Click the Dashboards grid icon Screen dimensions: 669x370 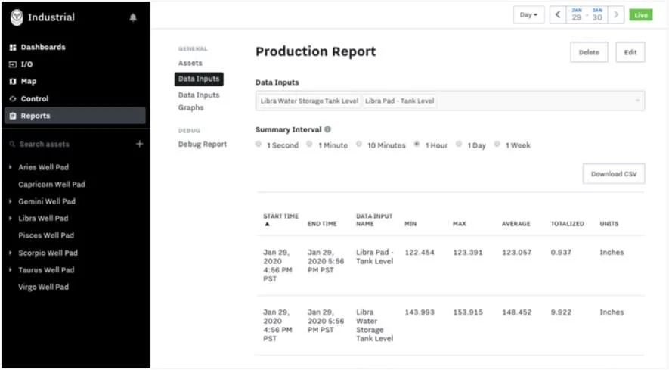(13, 48)
